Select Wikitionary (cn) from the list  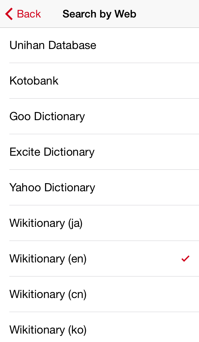(x=48, y=295)
